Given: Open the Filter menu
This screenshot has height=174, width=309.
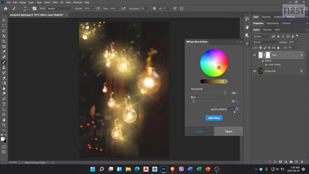Looking at the screenshot, I should pyautogui.click(x=55, y=2).
